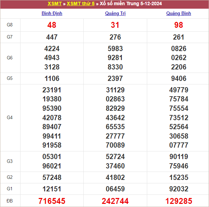Click G4 number 73512
Viewport: 209px width, 207px height.
(x=178, y=118)
